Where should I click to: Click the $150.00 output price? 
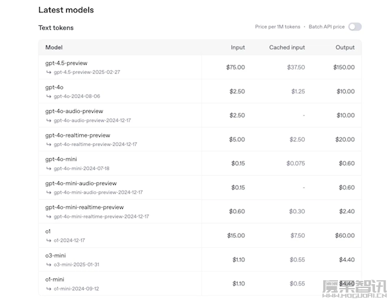[x=344, y=67]
